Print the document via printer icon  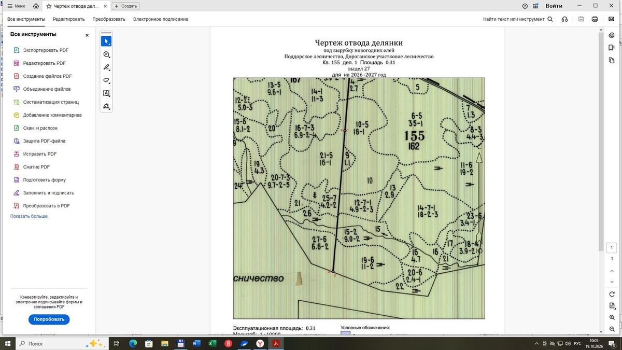[595, 19]
